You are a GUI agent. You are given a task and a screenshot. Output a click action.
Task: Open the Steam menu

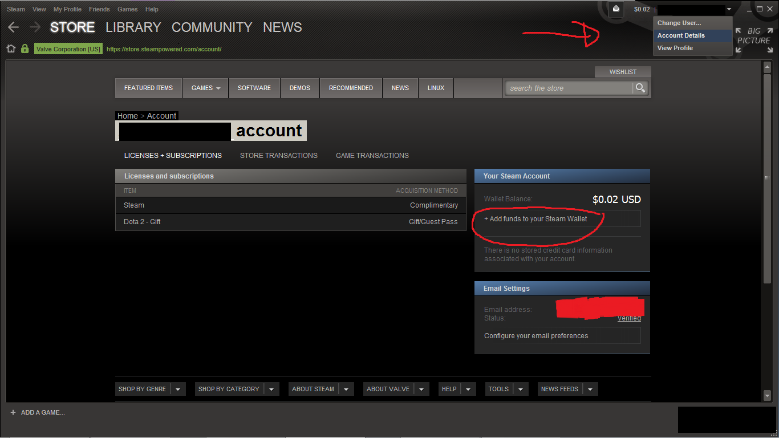16,9
